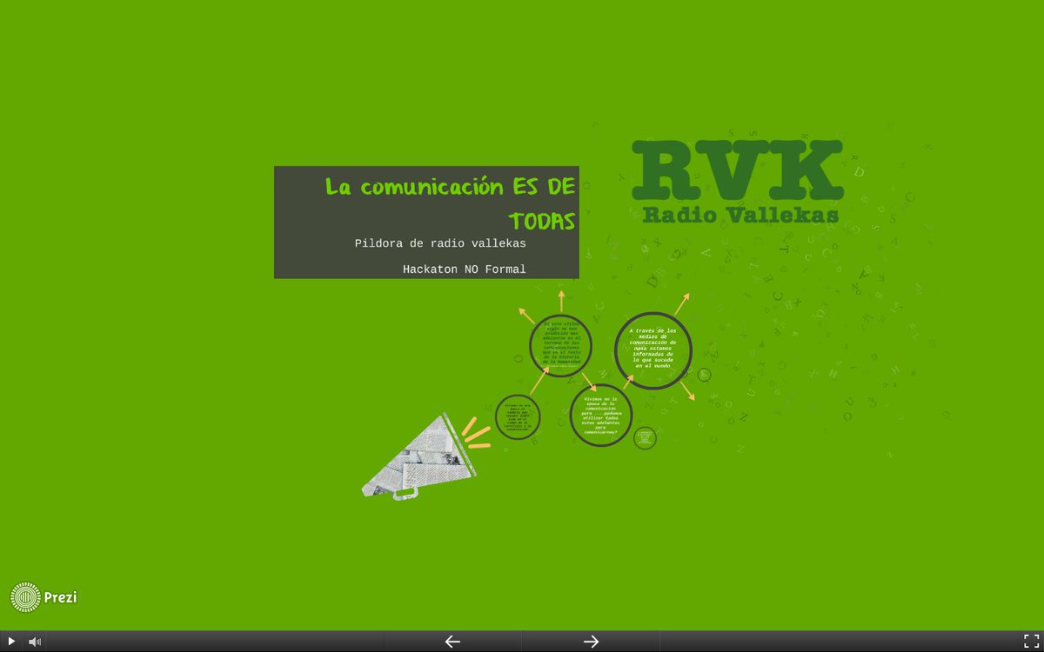This screenshot has height=652, width=1044.
Task: Open the Prezi logo link
Action: (x=43, y=597)
